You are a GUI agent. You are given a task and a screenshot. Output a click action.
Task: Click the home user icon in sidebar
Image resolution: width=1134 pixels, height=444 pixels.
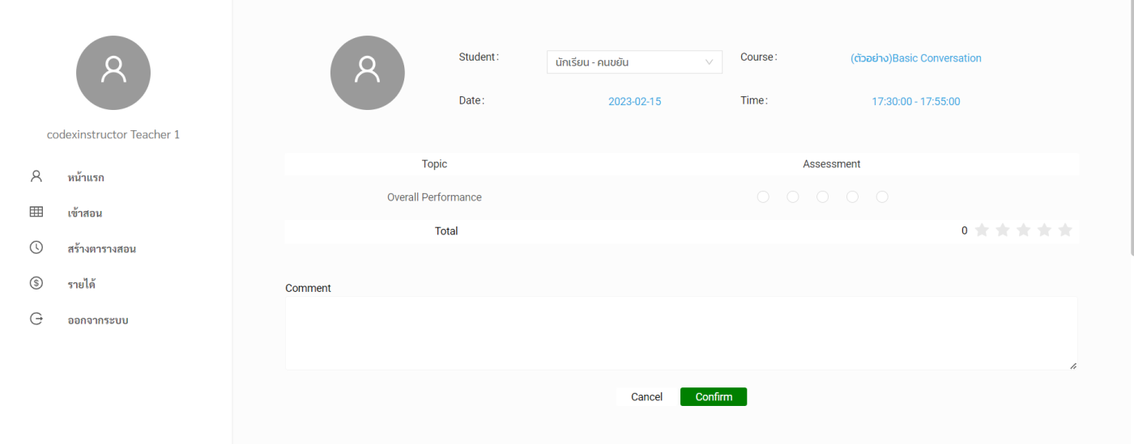[36, 176]
